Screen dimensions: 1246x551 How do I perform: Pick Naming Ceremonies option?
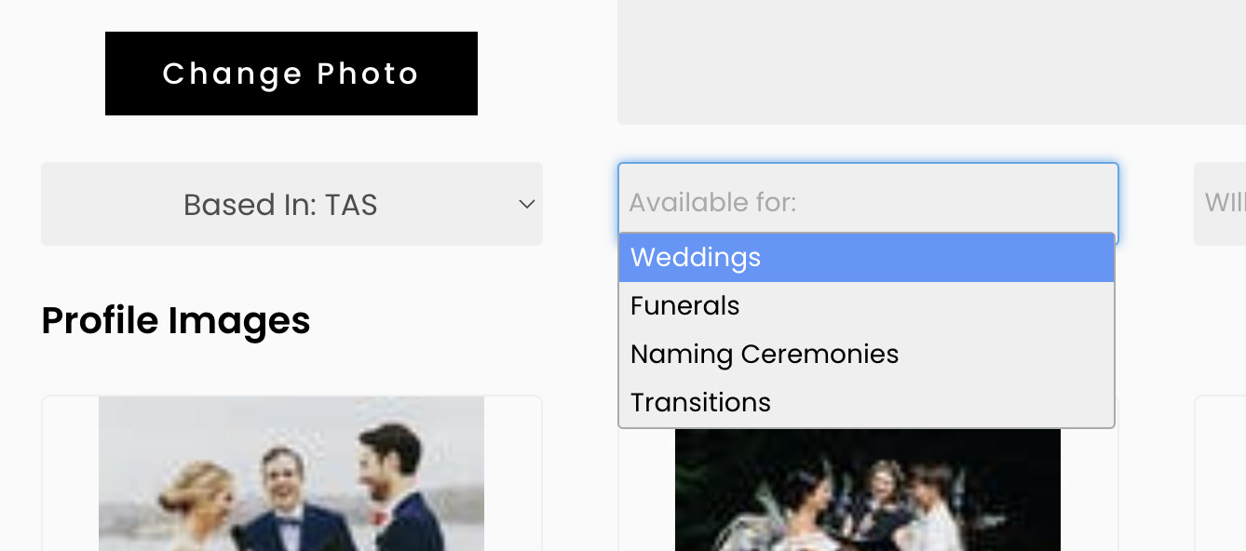[x=867, y=355]
